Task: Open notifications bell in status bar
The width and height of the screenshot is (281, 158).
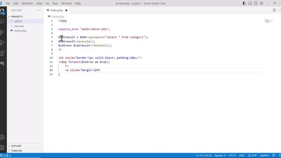Action: click(x=280, y=155)
